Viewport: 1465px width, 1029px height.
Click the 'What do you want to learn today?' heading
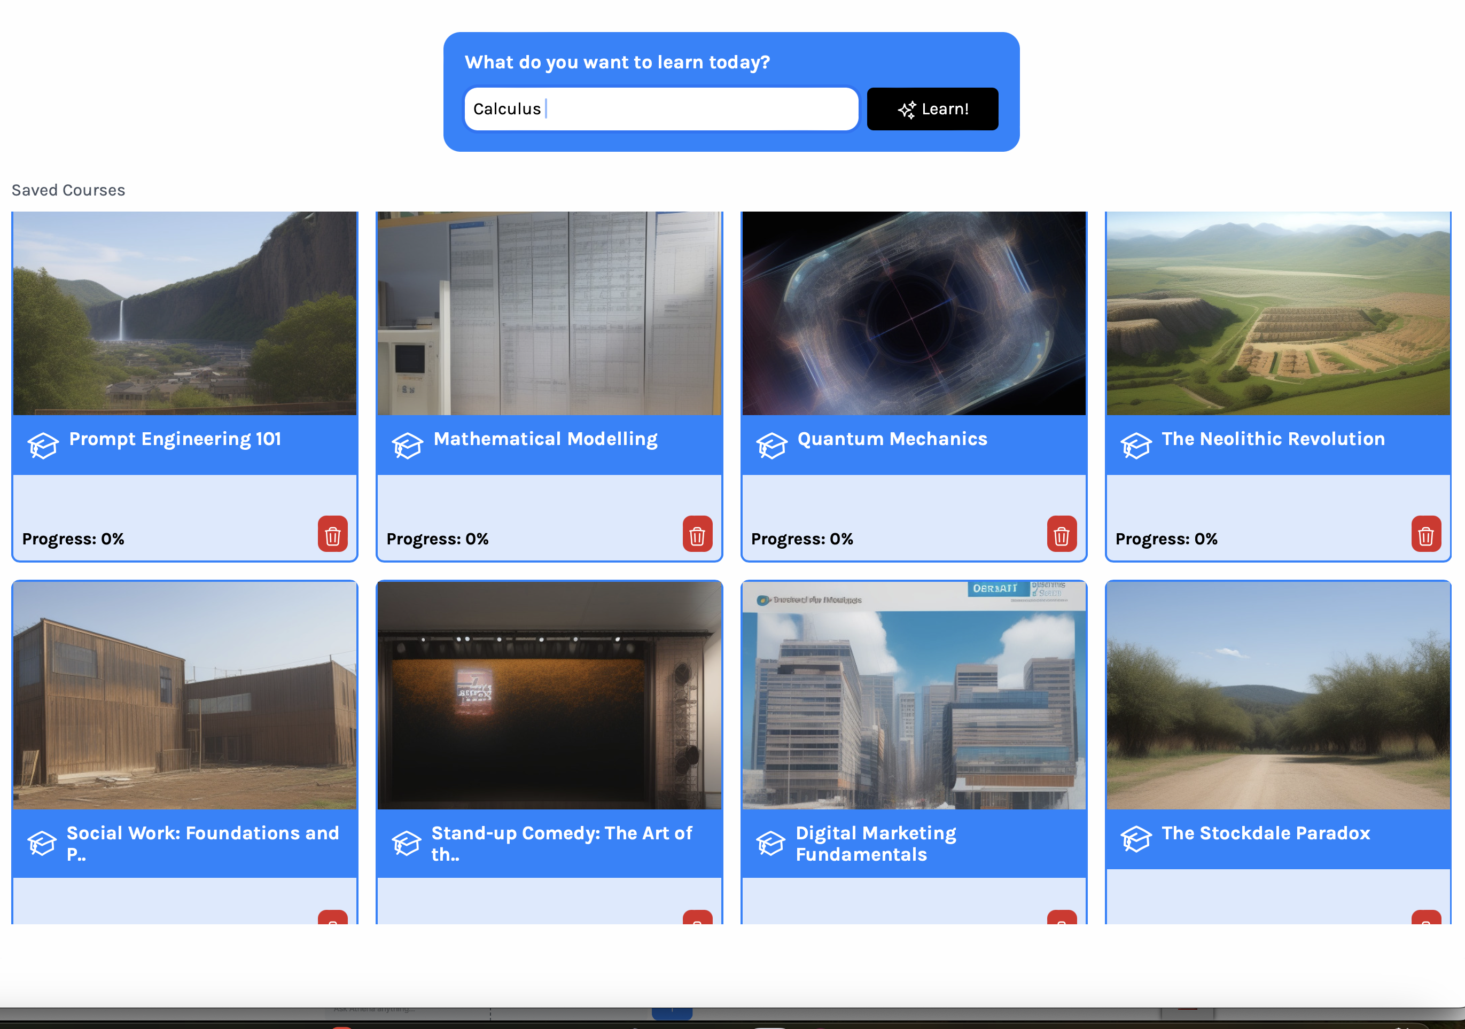click(x=617, y=63)
